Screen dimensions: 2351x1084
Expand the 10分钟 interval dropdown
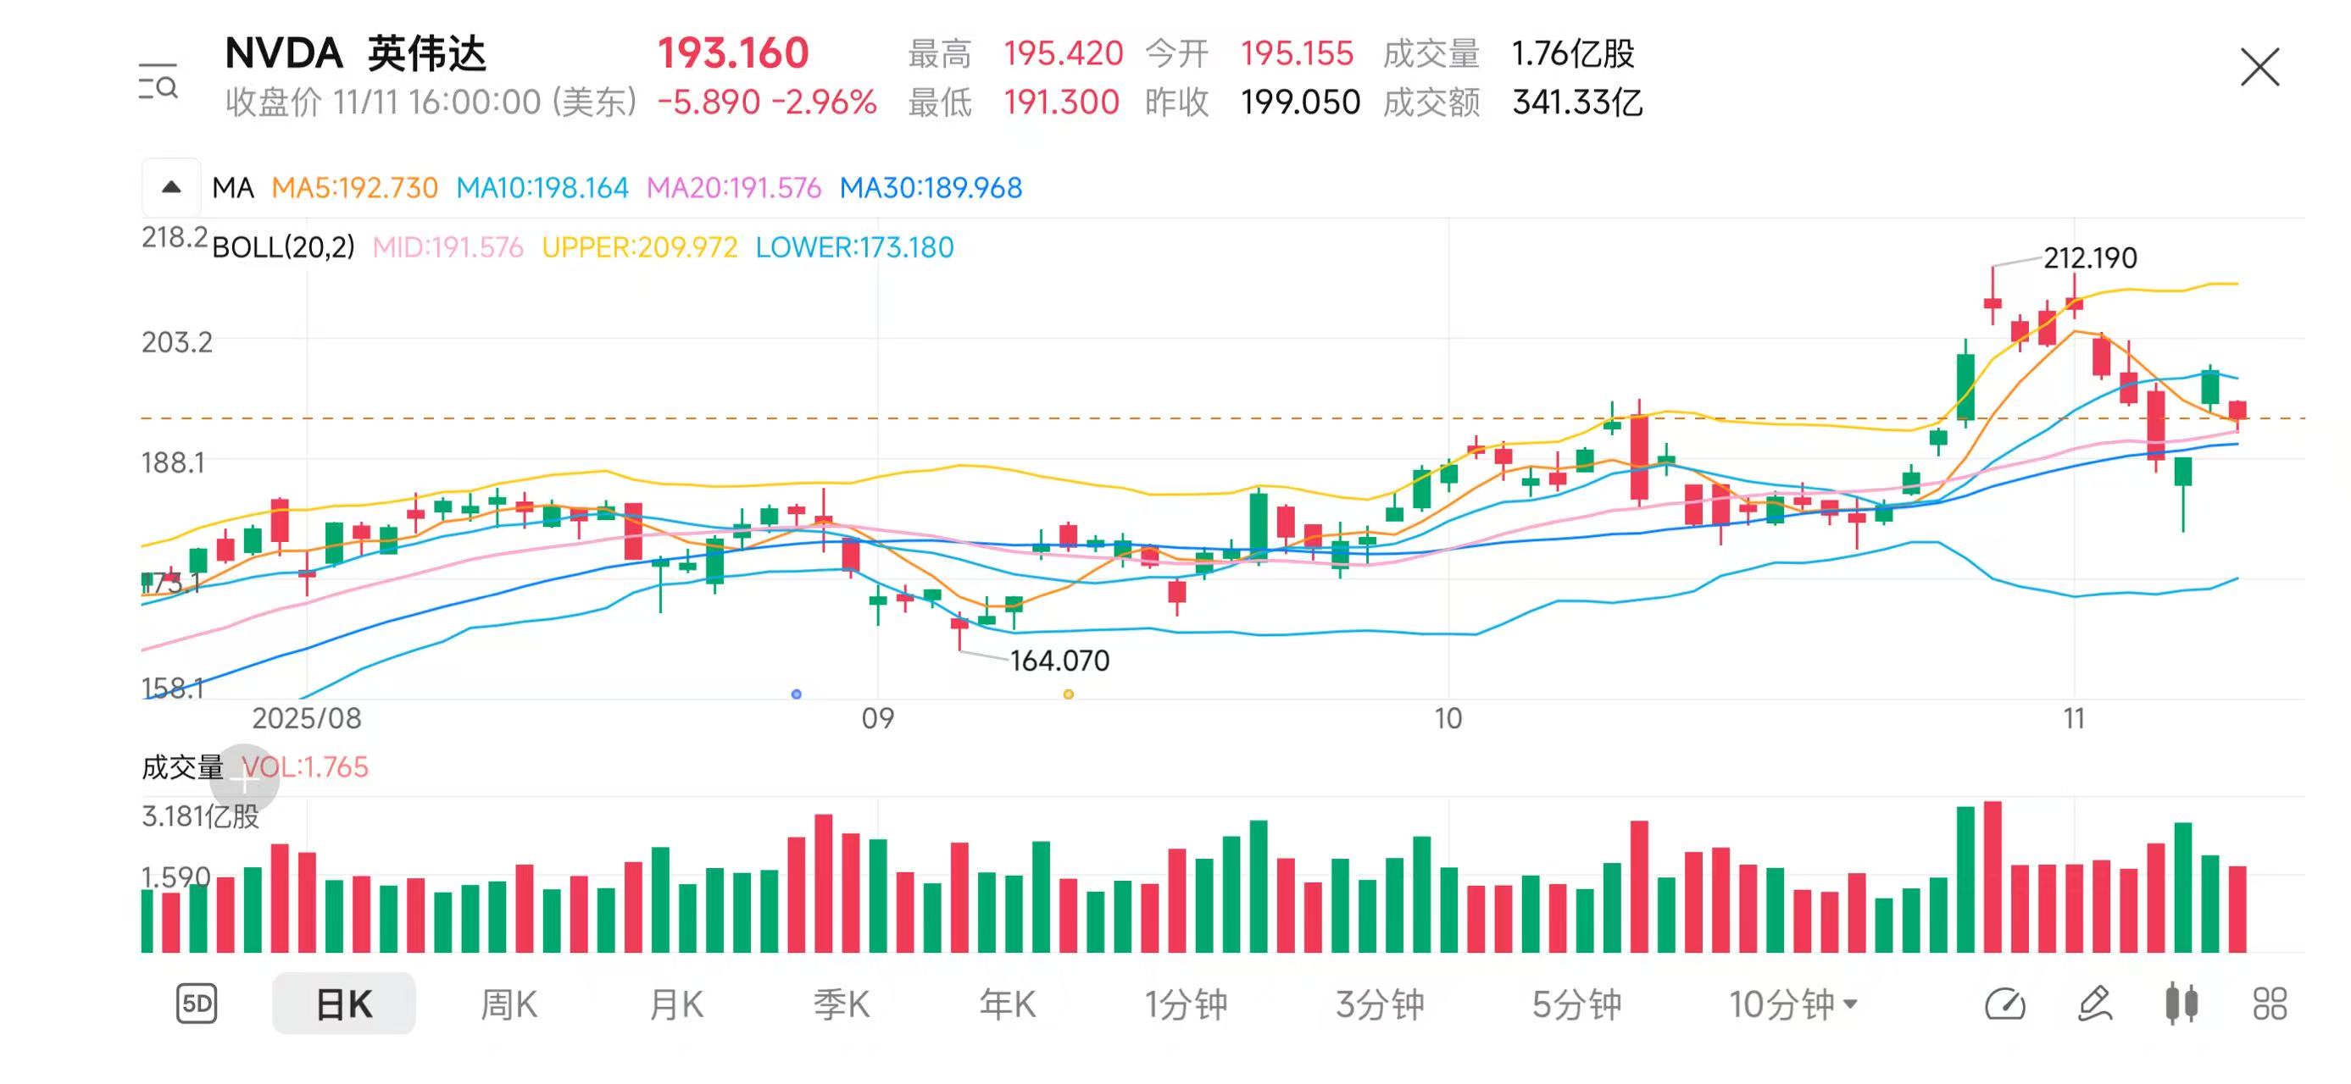1792,1004
